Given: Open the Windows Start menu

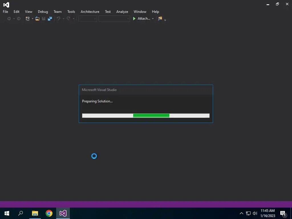Looking at the screenshot, I should click(x=7, y=213).
